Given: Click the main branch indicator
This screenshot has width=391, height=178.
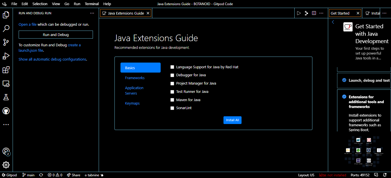Looking at the screenshot, I should click(x=28, y=175).
